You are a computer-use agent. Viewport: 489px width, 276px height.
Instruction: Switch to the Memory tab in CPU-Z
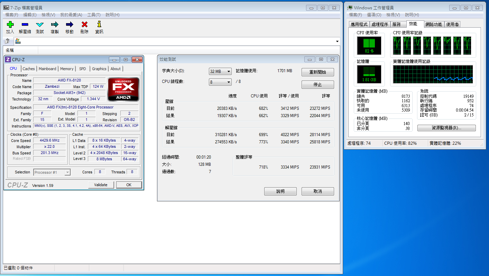pos(67,69)
